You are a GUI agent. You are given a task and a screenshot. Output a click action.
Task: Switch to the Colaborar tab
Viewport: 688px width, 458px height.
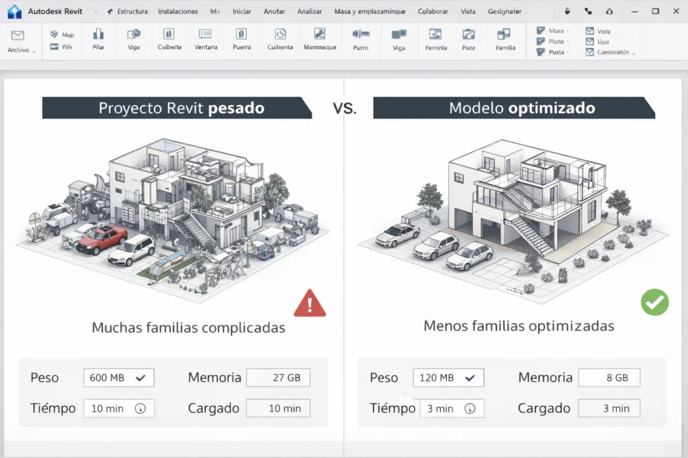[x=433, y=11]
